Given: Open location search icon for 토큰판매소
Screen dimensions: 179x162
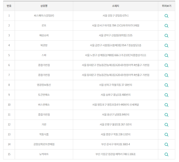Looking at the screenshot, I should [166, 95].
